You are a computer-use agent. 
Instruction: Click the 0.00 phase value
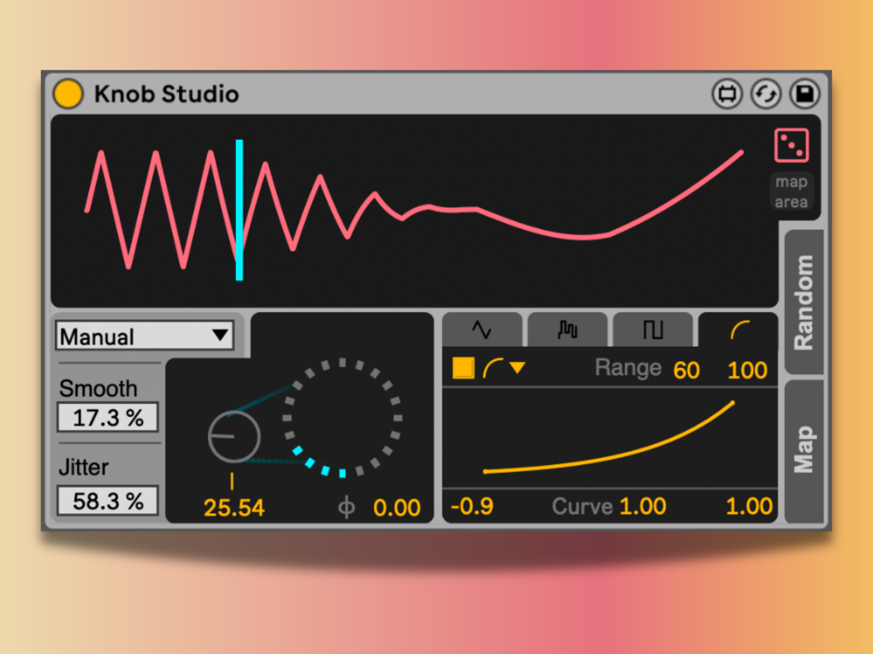coord(397,508)
